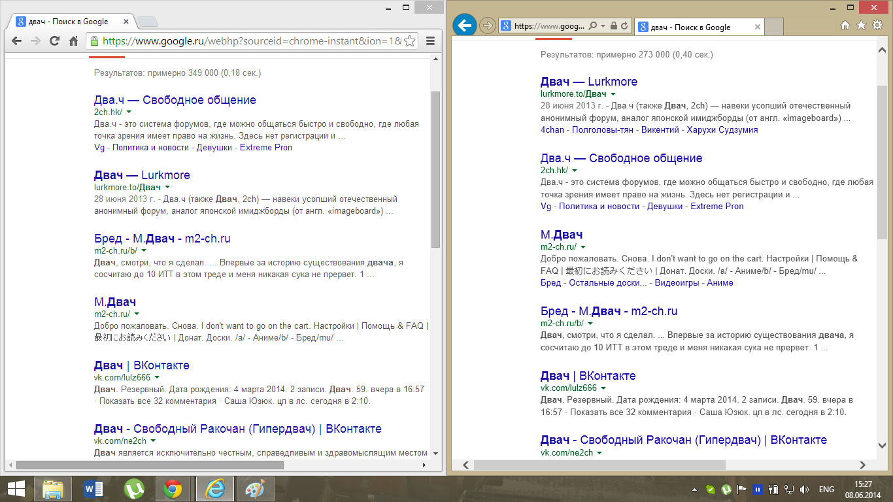Open a new tab in Chrome
893x502 pixels.
pos(148,22)
